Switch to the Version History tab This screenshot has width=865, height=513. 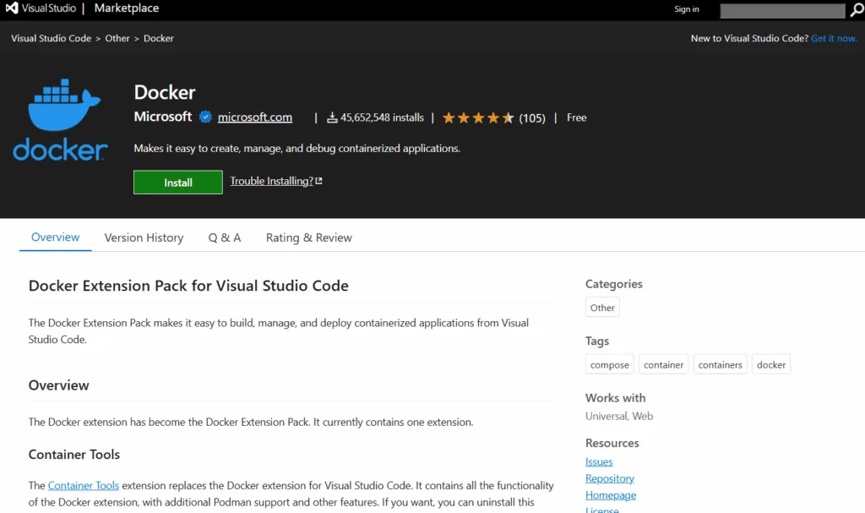(x=144, y=237)
